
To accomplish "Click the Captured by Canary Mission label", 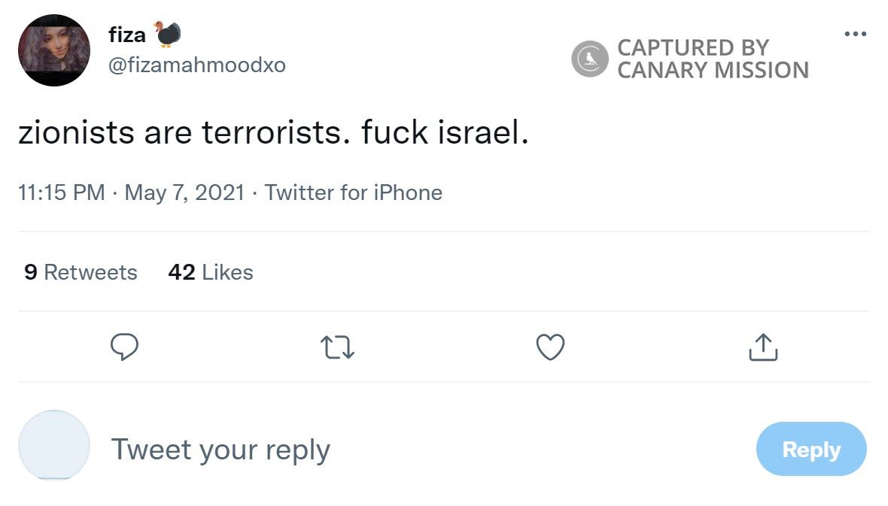I will tap(712, 60).
